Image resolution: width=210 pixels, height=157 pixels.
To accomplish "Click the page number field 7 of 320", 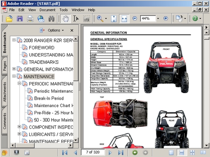I will [x=93, y=152].
